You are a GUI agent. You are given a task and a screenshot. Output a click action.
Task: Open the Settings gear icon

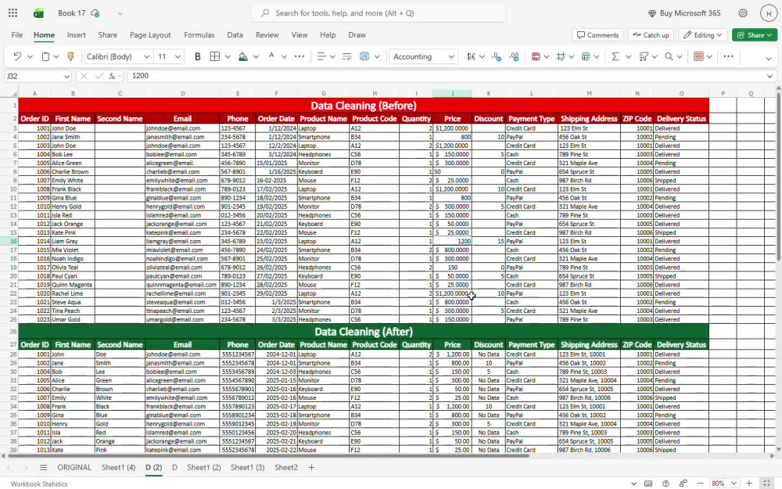click(743, 13)
